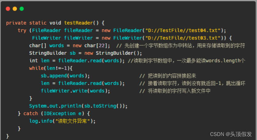257x140 pixels.
Task: Click the 'log.info' call
Action: click(x=41, y=121)
